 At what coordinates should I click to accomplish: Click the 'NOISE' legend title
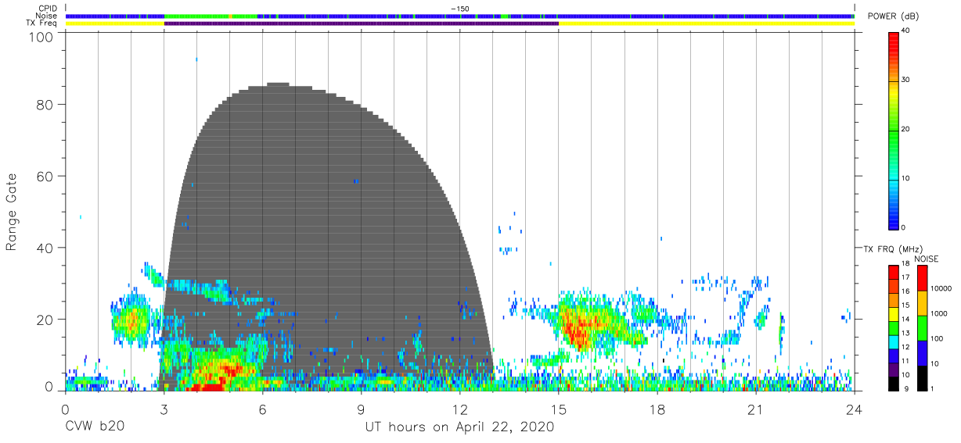pyautogui.click(x=927, y=259)
